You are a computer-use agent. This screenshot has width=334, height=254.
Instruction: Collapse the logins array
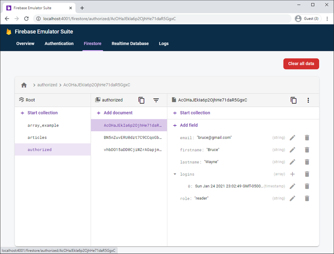(x=175, y=174)
